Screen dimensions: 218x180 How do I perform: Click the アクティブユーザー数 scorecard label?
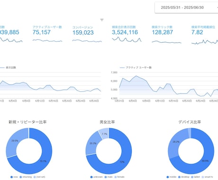[47, 27]
